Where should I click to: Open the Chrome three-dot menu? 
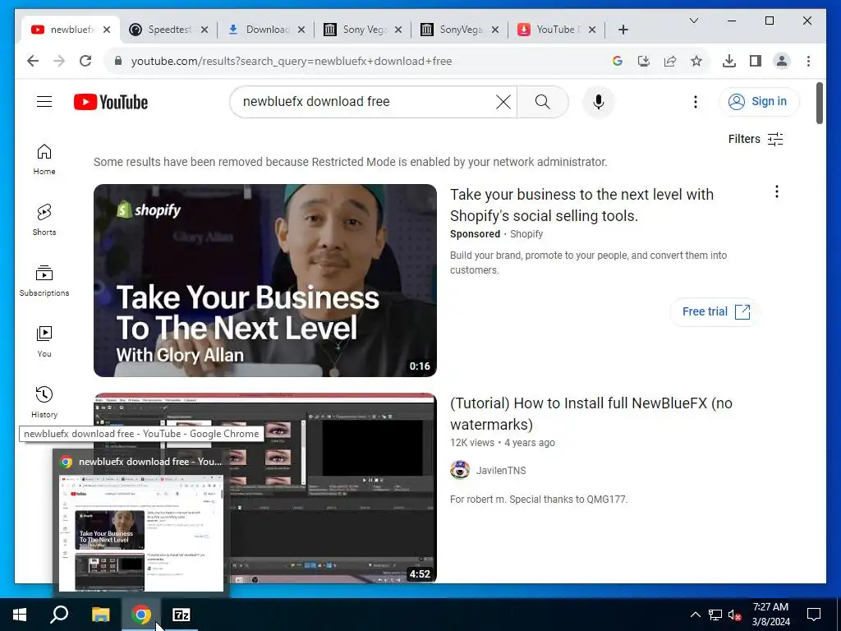tap(808, 61)
